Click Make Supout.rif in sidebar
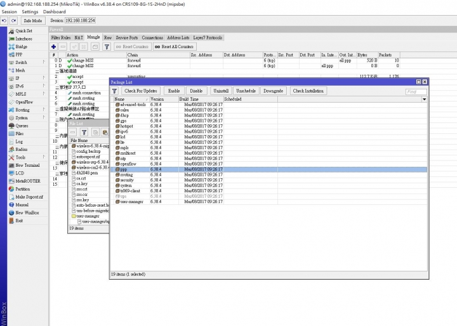This screenshot has width=457, height=326. click(29, 197)
